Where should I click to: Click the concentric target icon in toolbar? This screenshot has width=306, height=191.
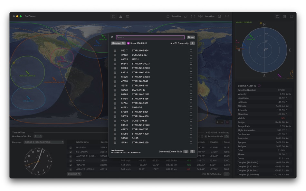[x=284, y=16]
